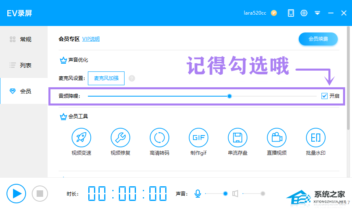Click the lara520cc username
This screenshot has width=352, height=209.
[255, 13]
